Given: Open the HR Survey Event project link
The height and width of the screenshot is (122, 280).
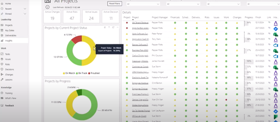Looking at the screenshot, I should click(139, 116).
